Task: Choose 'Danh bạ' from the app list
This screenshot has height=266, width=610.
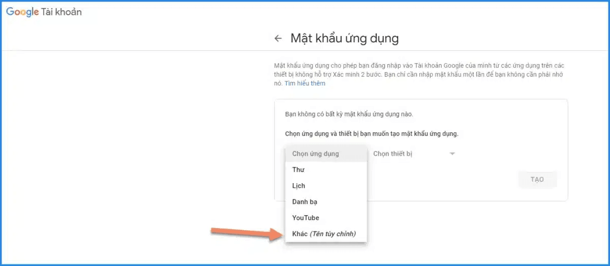Action: point(326,202)
